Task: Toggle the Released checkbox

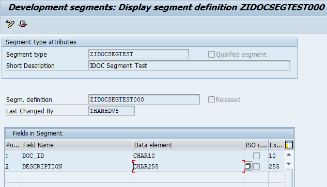Action: tap(211, 100)
